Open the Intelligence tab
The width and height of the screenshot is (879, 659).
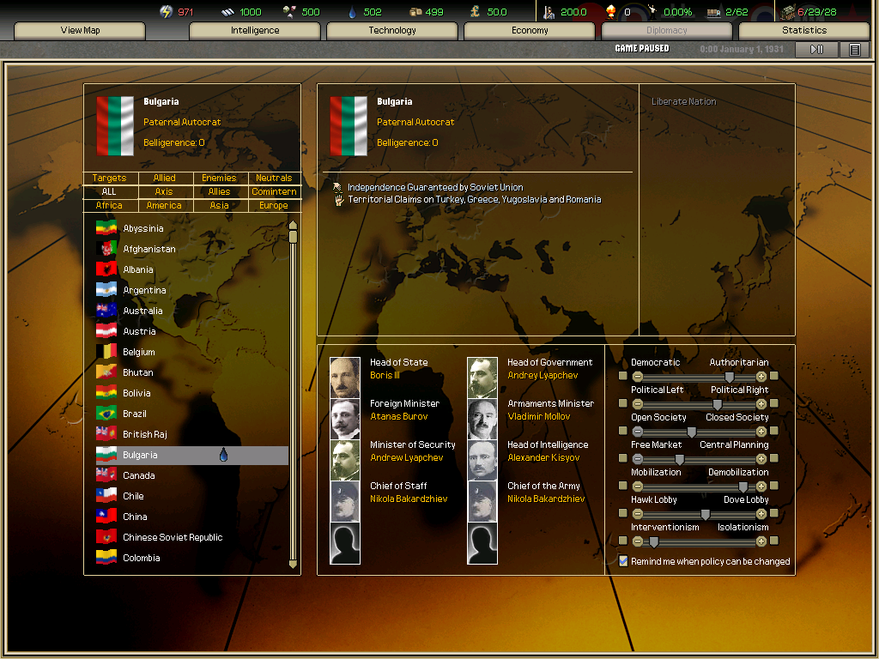click(x=254, y=30)
